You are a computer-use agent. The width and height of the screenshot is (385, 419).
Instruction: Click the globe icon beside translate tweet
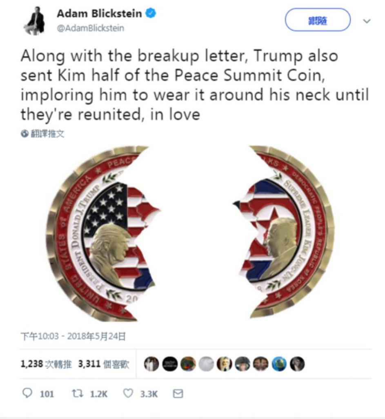(x=24, y=134)
